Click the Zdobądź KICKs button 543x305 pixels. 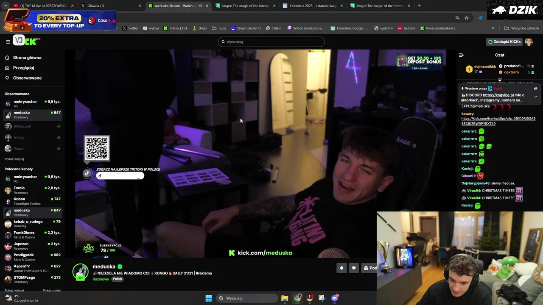[504, 42]
